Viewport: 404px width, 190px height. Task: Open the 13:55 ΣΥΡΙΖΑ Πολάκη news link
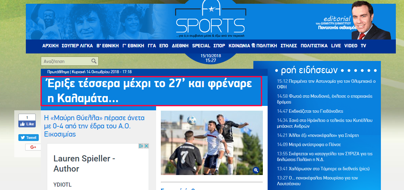(x=325, y=157)
